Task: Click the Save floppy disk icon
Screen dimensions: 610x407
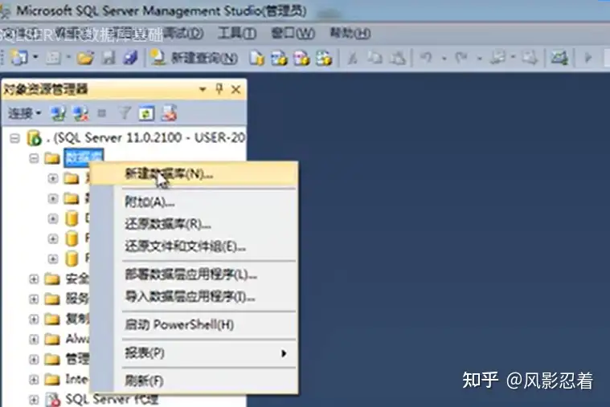Action: tap(108, 58)
